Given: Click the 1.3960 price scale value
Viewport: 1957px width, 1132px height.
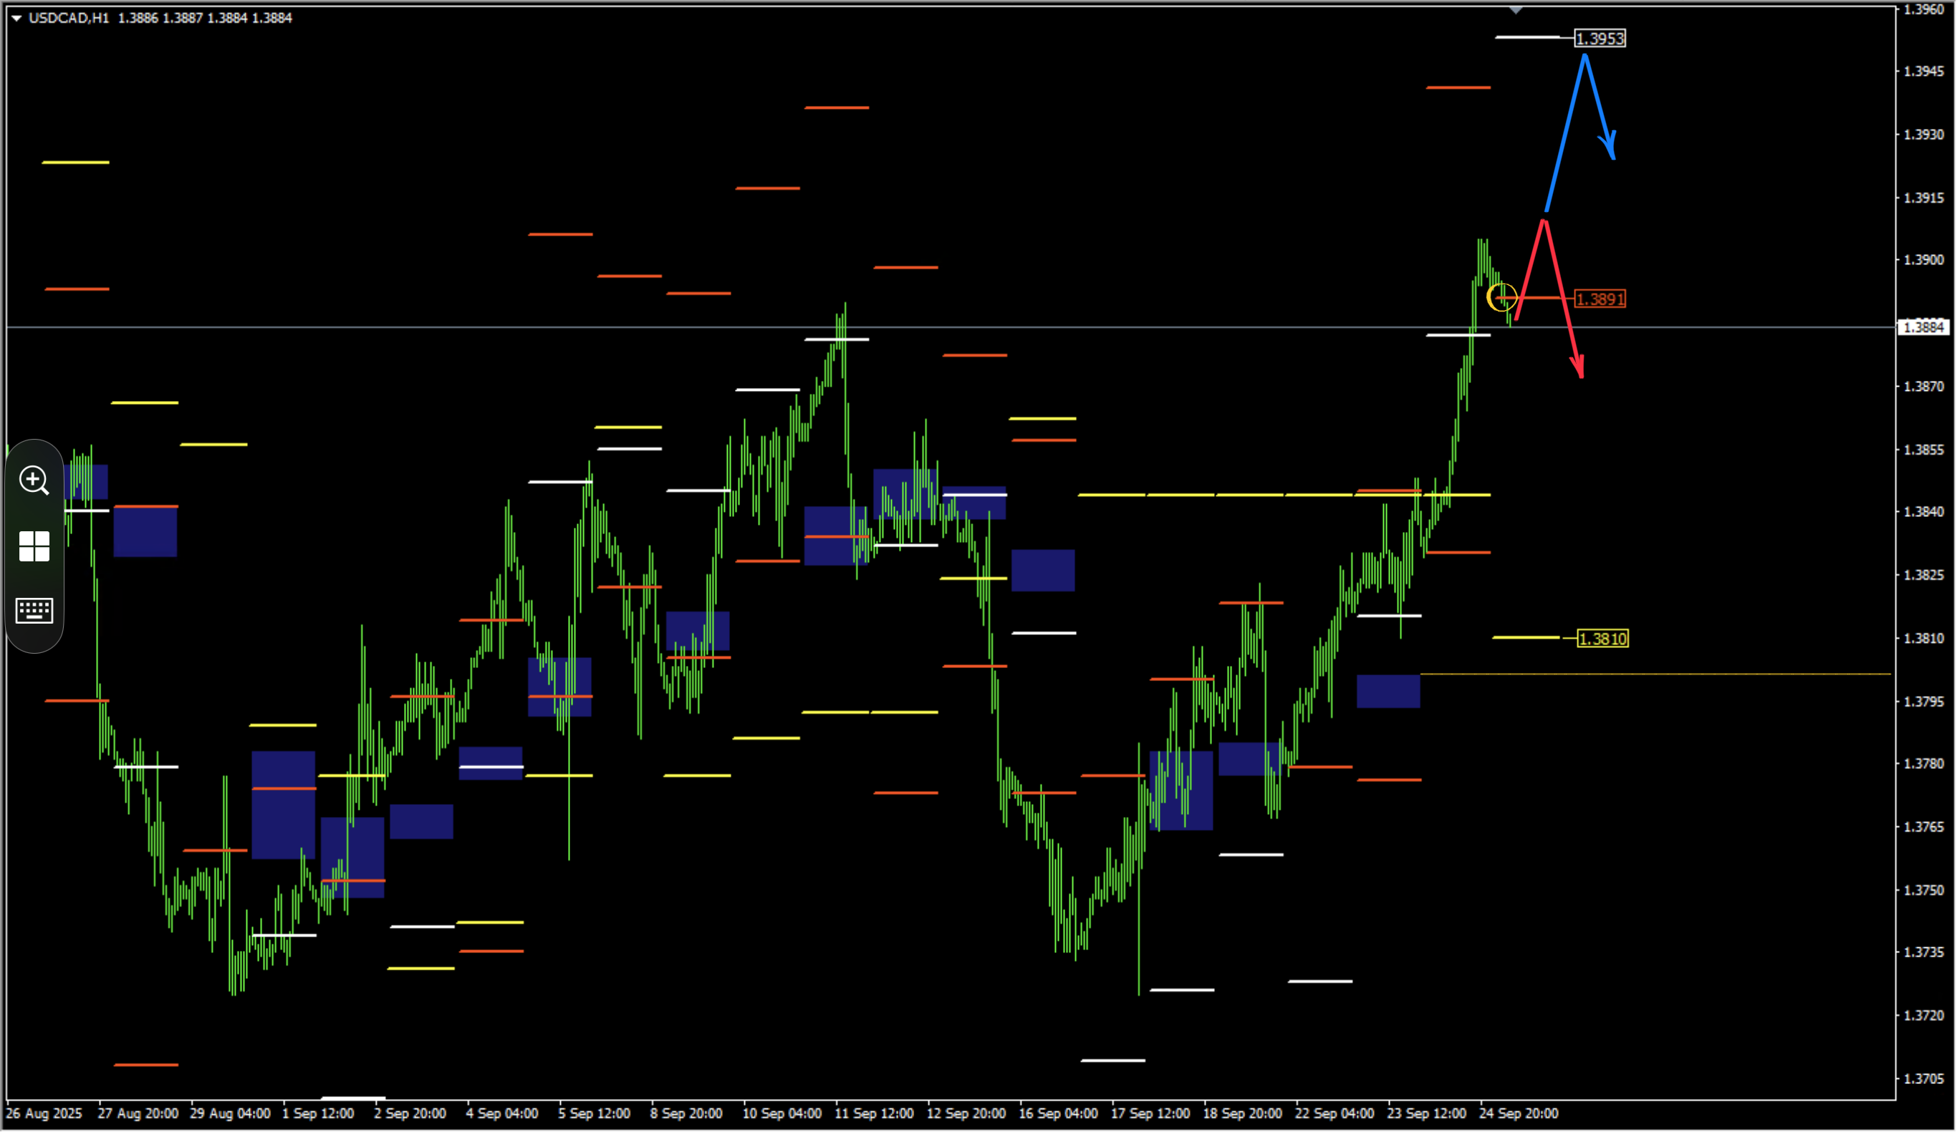Looking at the screenshot, I should pos(1924,9).
